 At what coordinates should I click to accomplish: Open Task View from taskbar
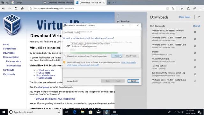(x=66, y=112)
